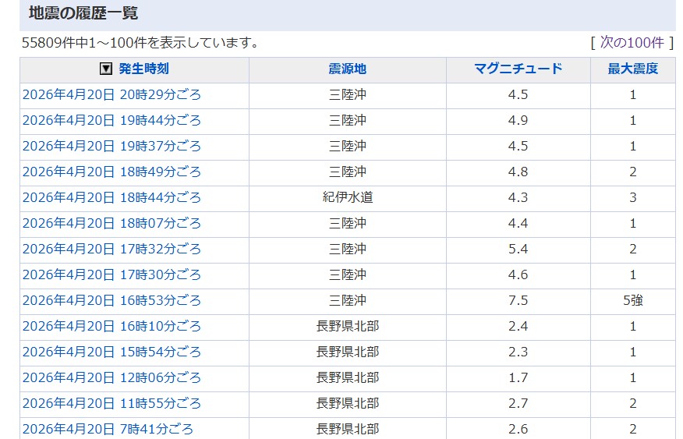
Task: Open the 18時44分 紀伊水道 earthquake entry
Action: [x=111, y=198]
